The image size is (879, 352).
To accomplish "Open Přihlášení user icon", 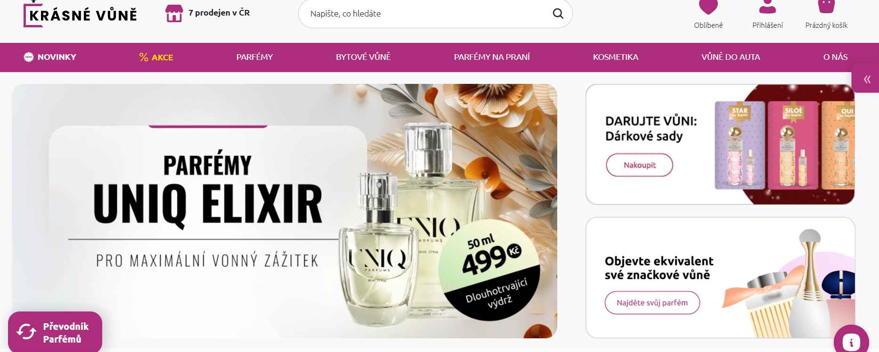I will pyautogui.click(x=767, y=7).
